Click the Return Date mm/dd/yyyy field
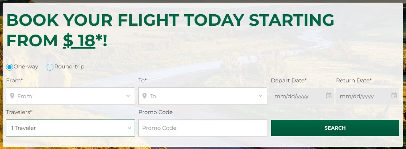The image size is (406, 149). click(x=368, y=96)
